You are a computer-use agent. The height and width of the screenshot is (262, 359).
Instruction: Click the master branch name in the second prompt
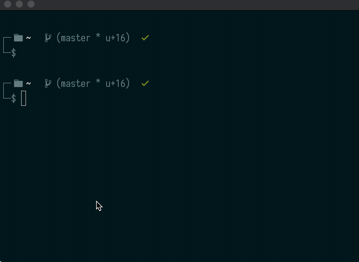75,83
